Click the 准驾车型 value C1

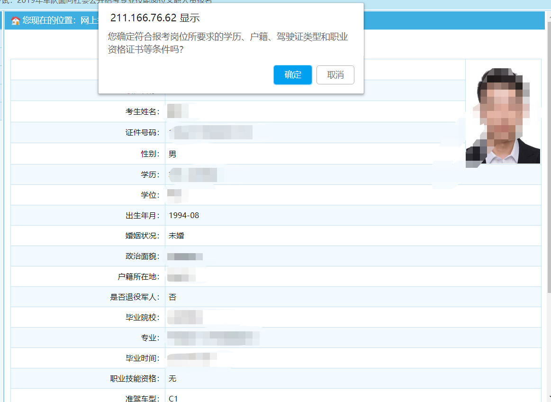pyautogui.click(x=173, y=399)
